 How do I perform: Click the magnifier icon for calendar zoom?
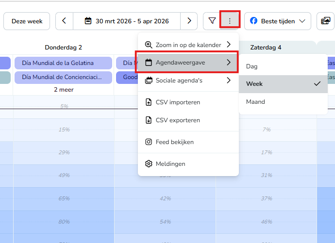pos(149,45)
